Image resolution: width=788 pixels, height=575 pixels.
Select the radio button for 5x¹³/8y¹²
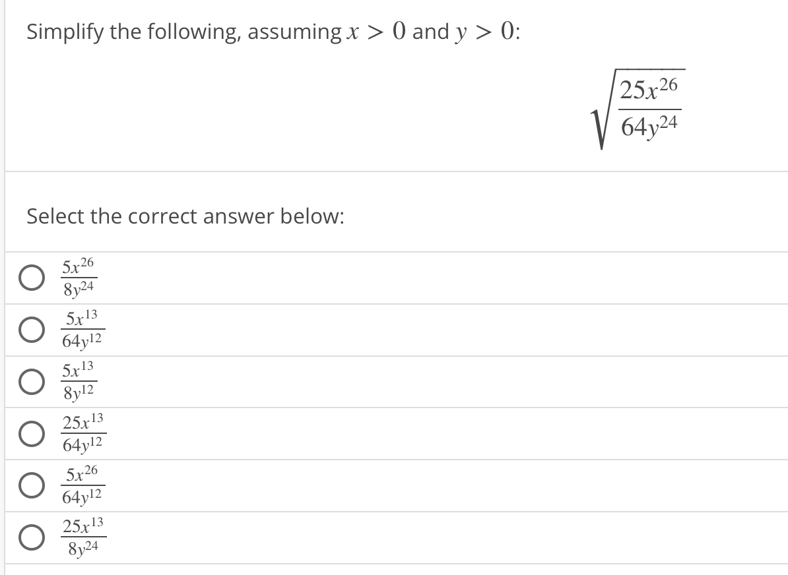(x=31, y=382)
